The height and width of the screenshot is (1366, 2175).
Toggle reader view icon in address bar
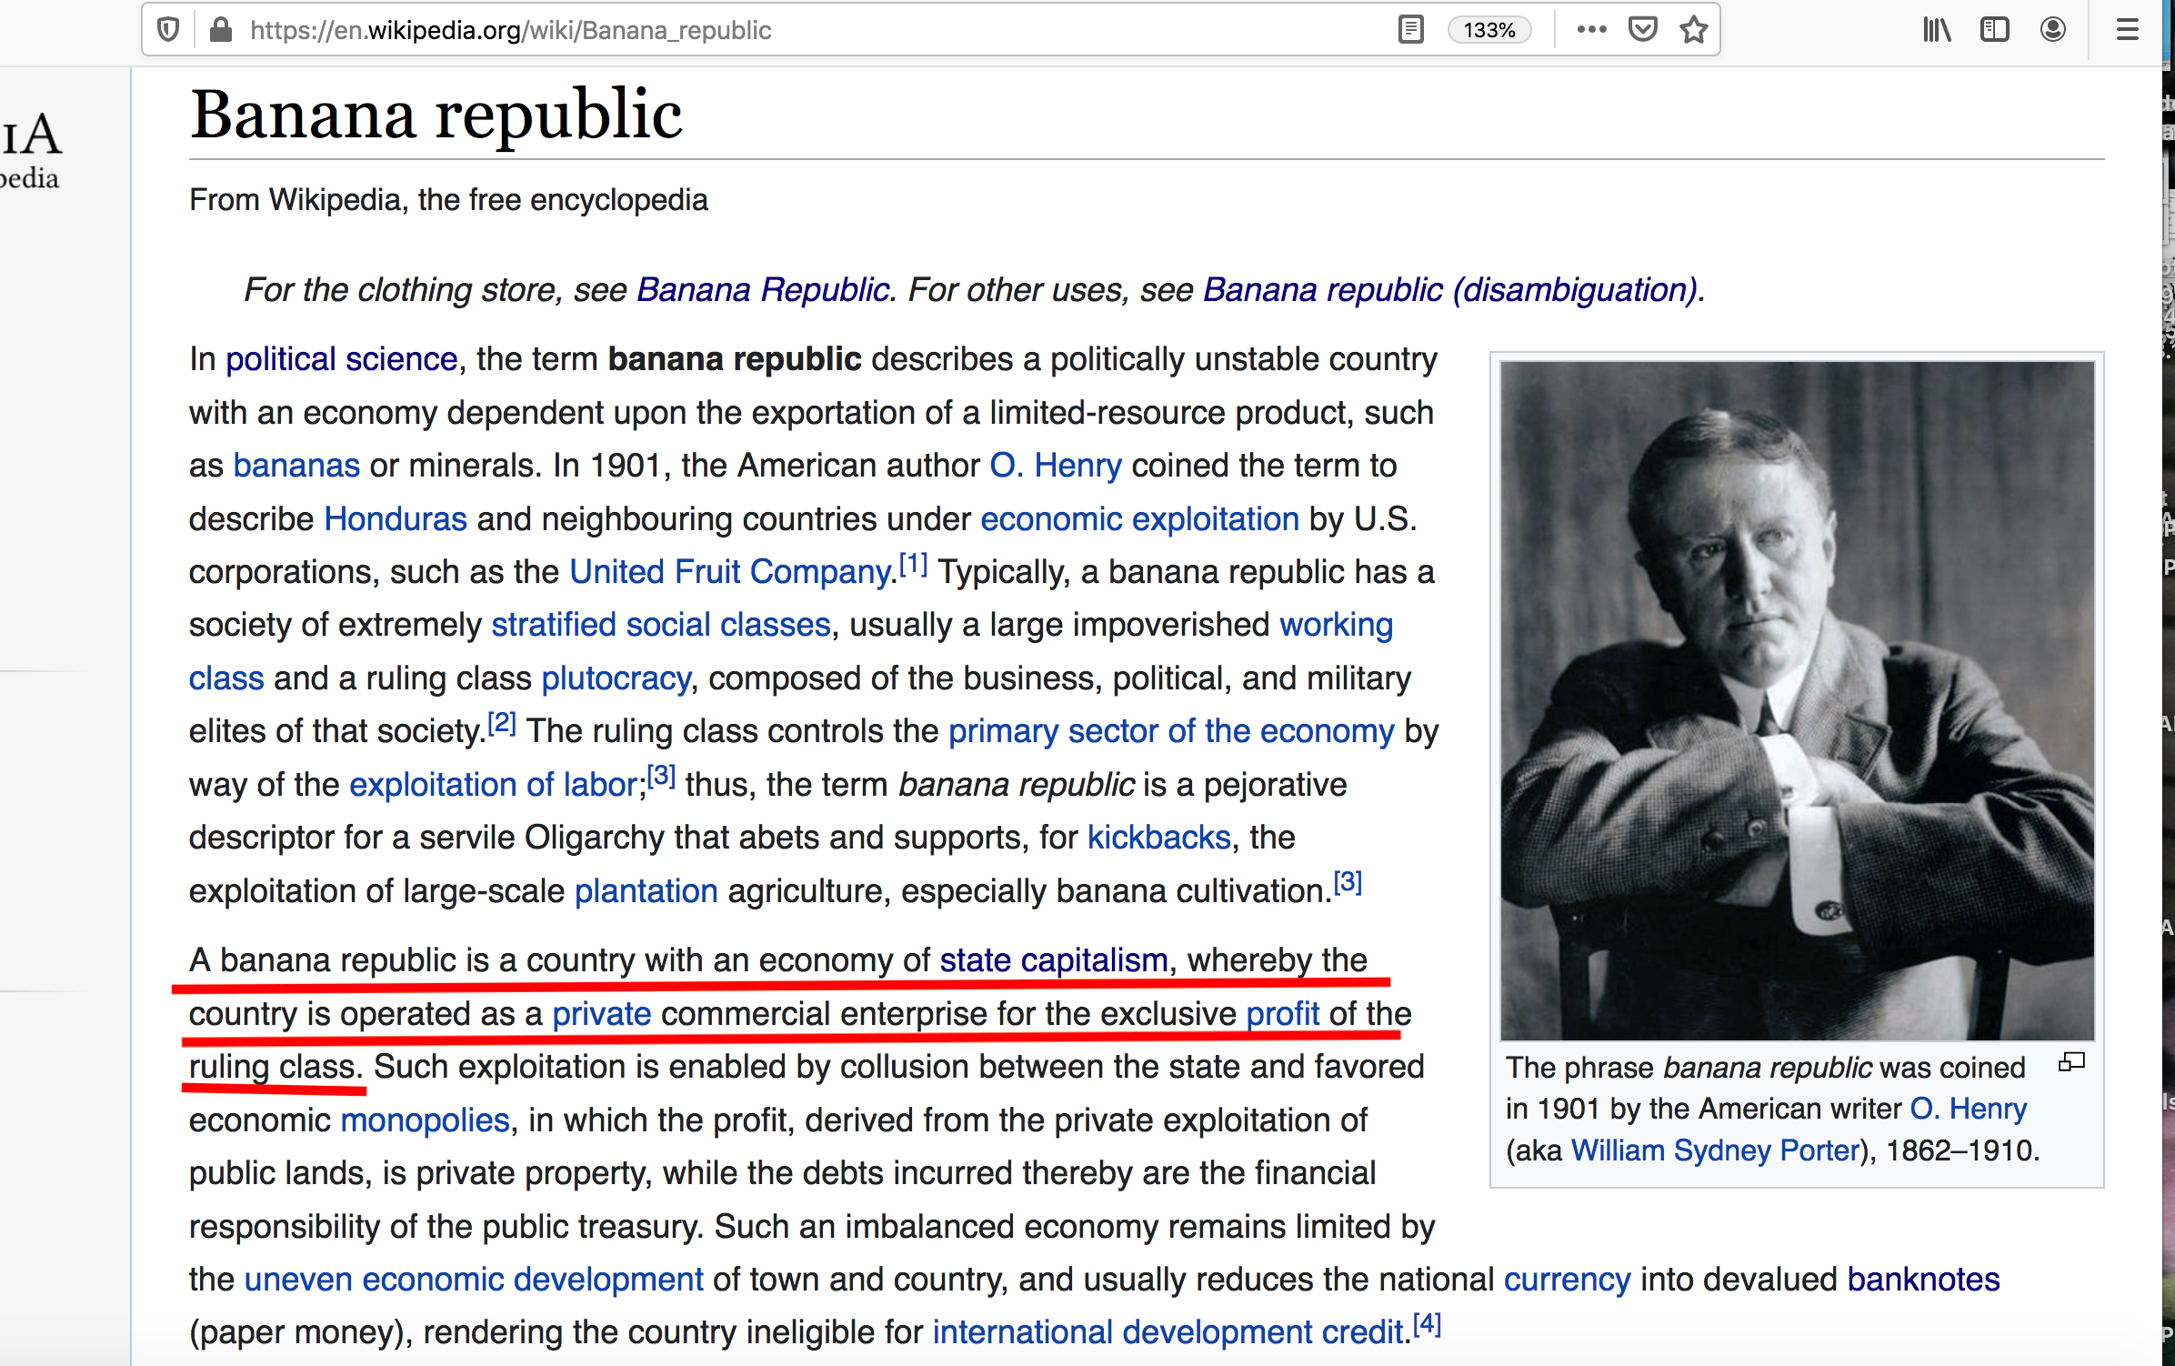(1410, 30)
